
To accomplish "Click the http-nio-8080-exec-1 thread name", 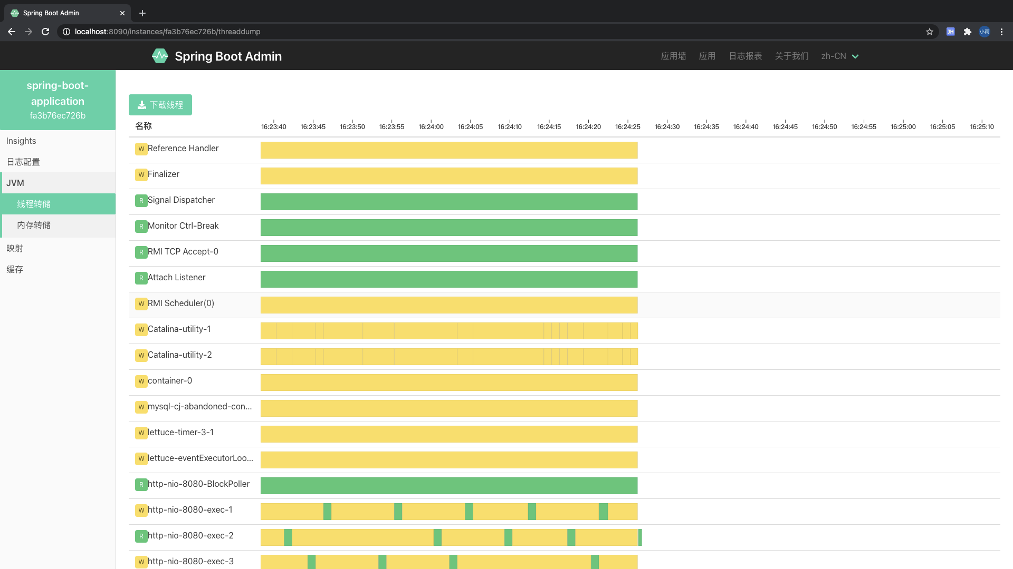I will tap(190, 509).
